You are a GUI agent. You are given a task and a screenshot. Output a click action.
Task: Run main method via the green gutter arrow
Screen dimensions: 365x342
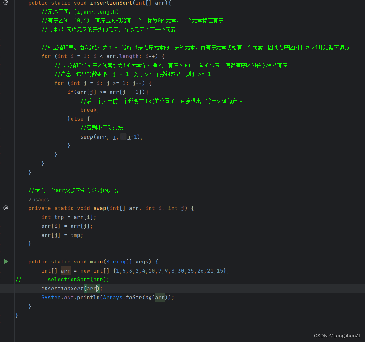click(x=6, y=262)
